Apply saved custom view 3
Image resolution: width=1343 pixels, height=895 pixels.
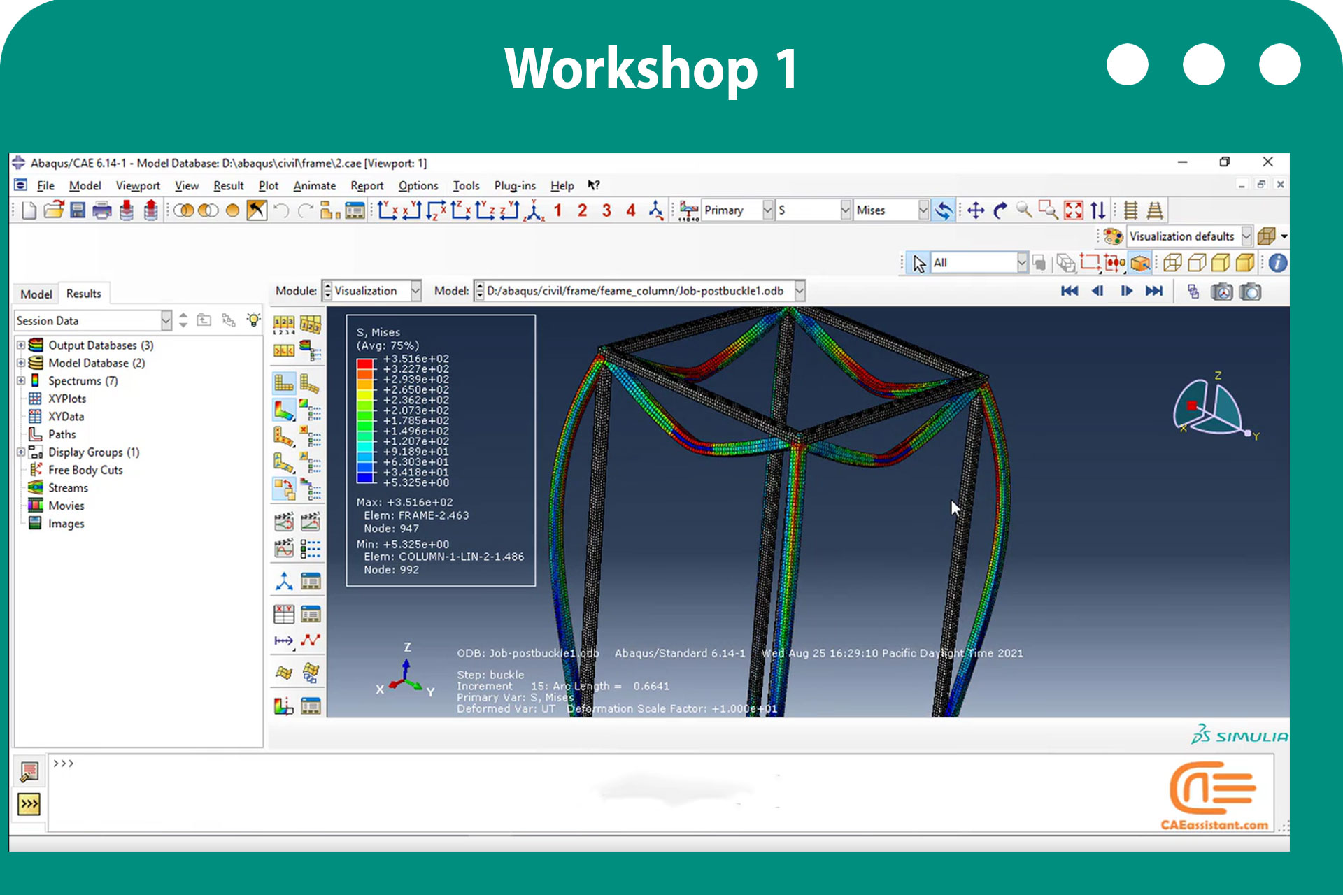pyautogui.click(x=606, y=210)
